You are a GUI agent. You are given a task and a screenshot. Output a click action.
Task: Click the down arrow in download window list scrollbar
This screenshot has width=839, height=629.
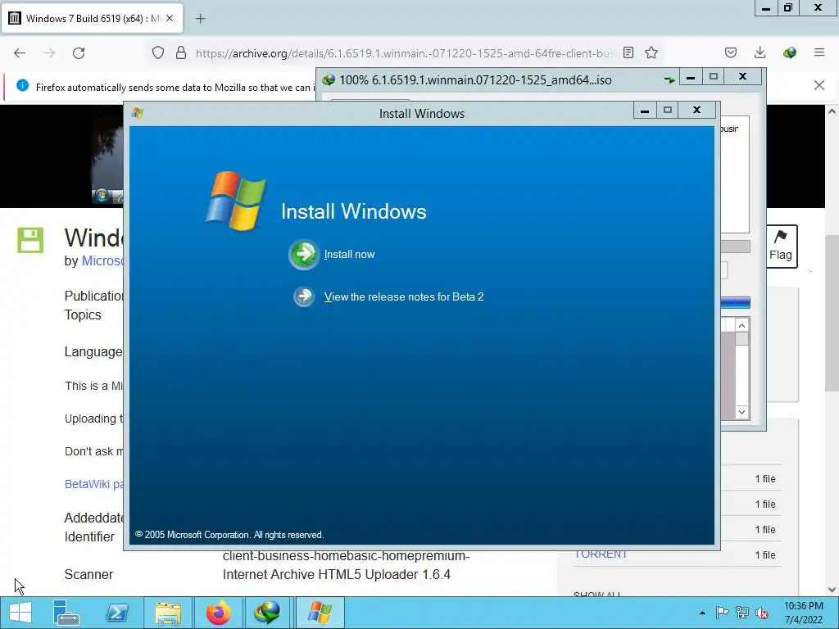(x=741, y=412)
